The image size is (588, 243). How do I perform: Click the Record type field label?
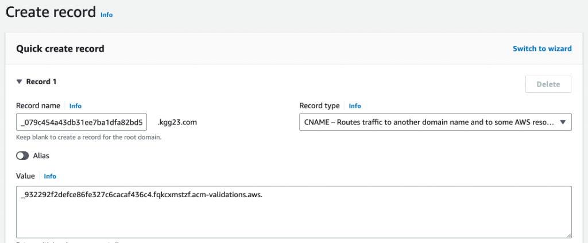[320, 106]
